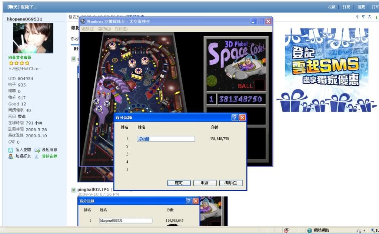Click the 訂閱 link in the thread header
The image size is (379, 234).
click(346, 7)
